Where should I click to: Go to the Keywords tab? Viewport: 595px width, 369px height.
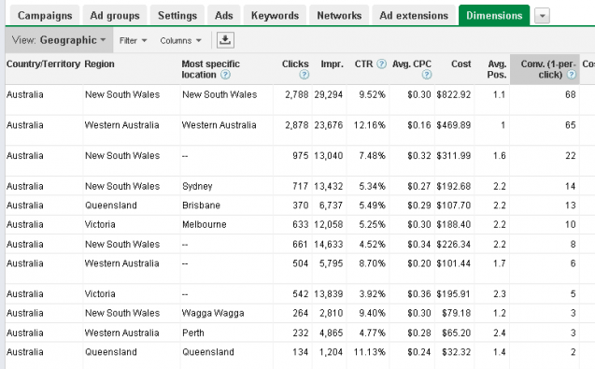point(275,16)
